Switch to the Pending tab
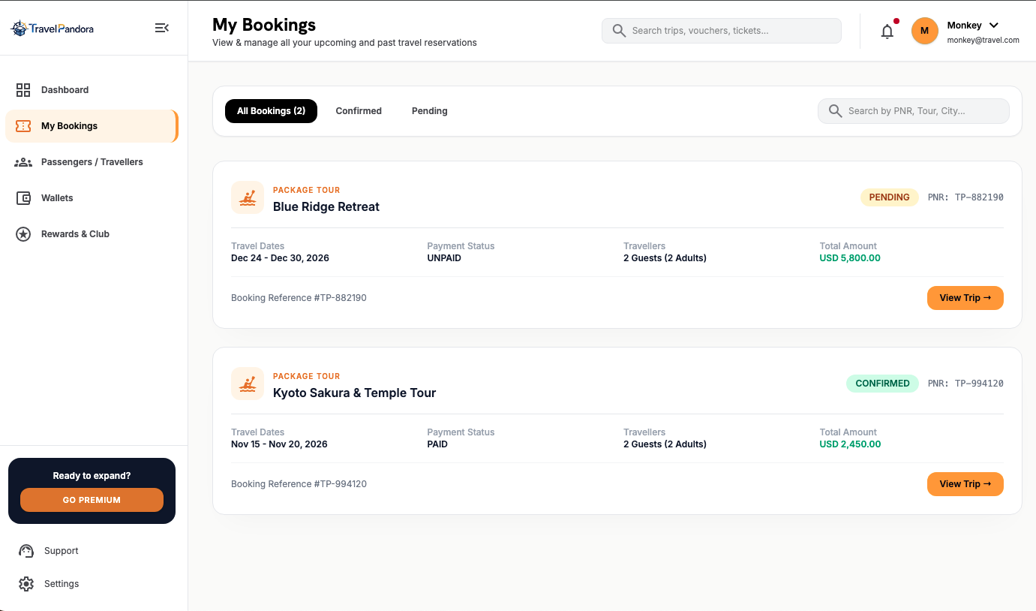The width and height of the screenshot is (1036, 611). 430,111
